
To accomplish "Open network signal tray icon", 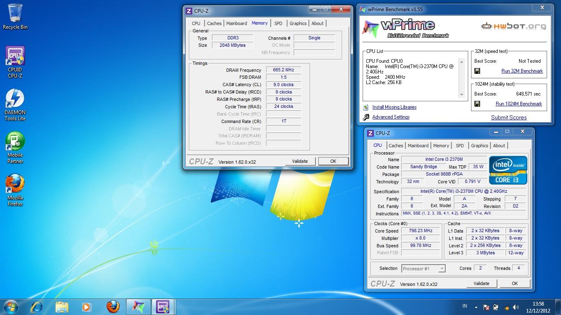I will coord(506,307).
